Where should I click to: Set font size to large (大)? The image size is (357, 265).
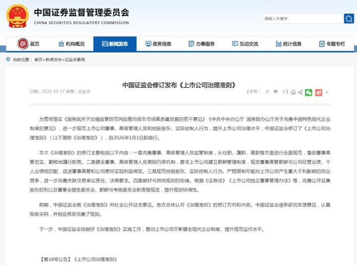tap(267, 92)
